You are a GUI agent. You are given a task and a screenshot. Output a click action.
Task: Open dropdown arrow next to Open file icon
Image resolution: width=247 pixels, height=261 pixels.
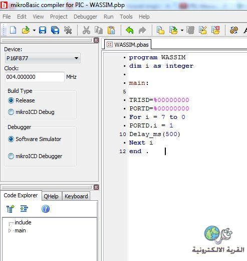34,31
